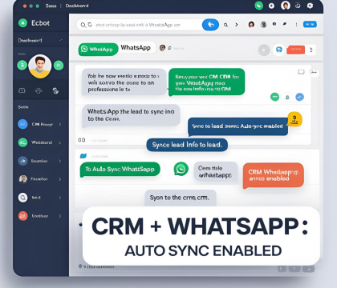Click the large WhatsApp logo icon in chat

point(181,169)
